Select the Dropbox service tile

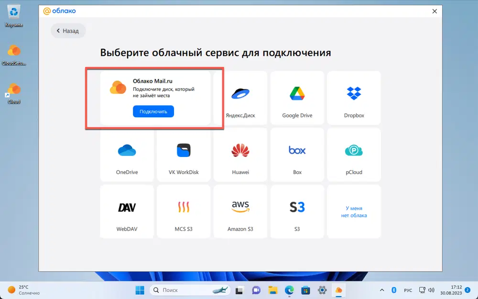click(354, 98)
